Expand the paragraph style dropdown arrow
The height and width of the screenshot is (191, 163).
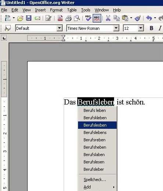click(x=60, y=28)
